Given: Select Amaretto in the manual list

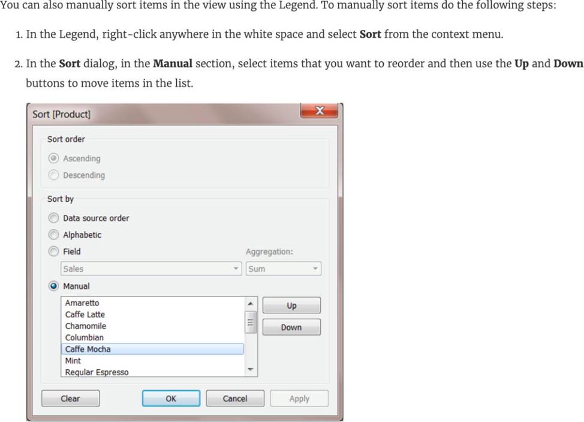Looking at the screenshot, I should point(82,303).
